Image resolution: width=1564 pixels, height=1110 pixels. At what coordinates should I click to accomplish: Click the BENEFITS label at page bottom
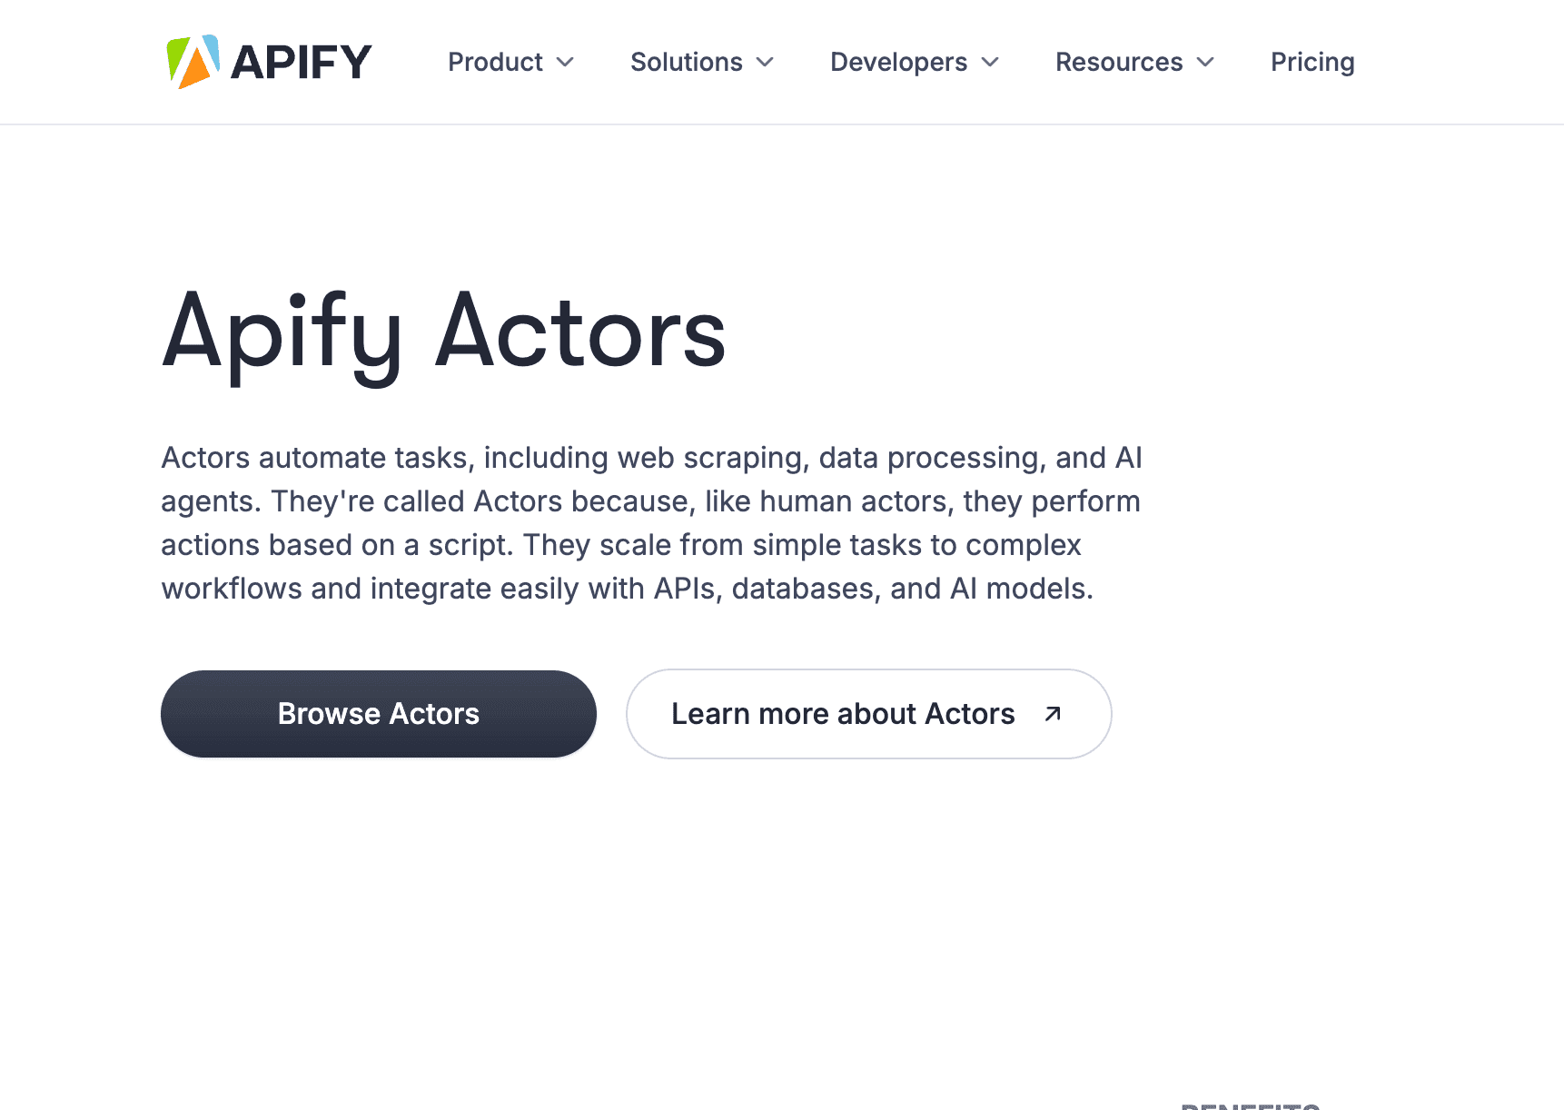[1248, 1105]
